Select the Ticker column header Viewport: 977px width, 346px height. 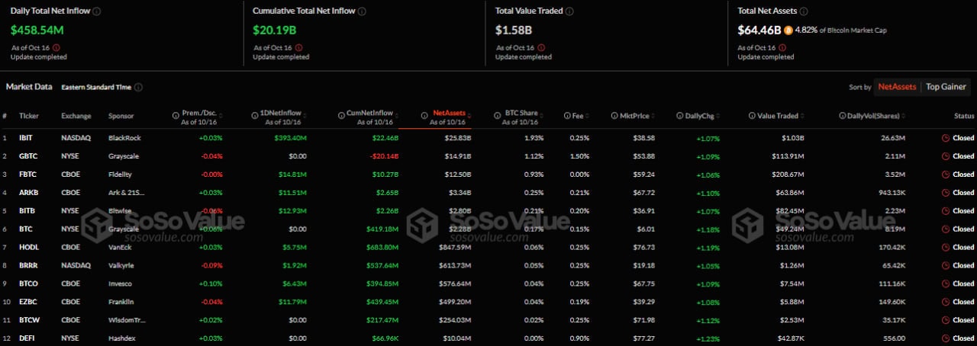point(29,116)
